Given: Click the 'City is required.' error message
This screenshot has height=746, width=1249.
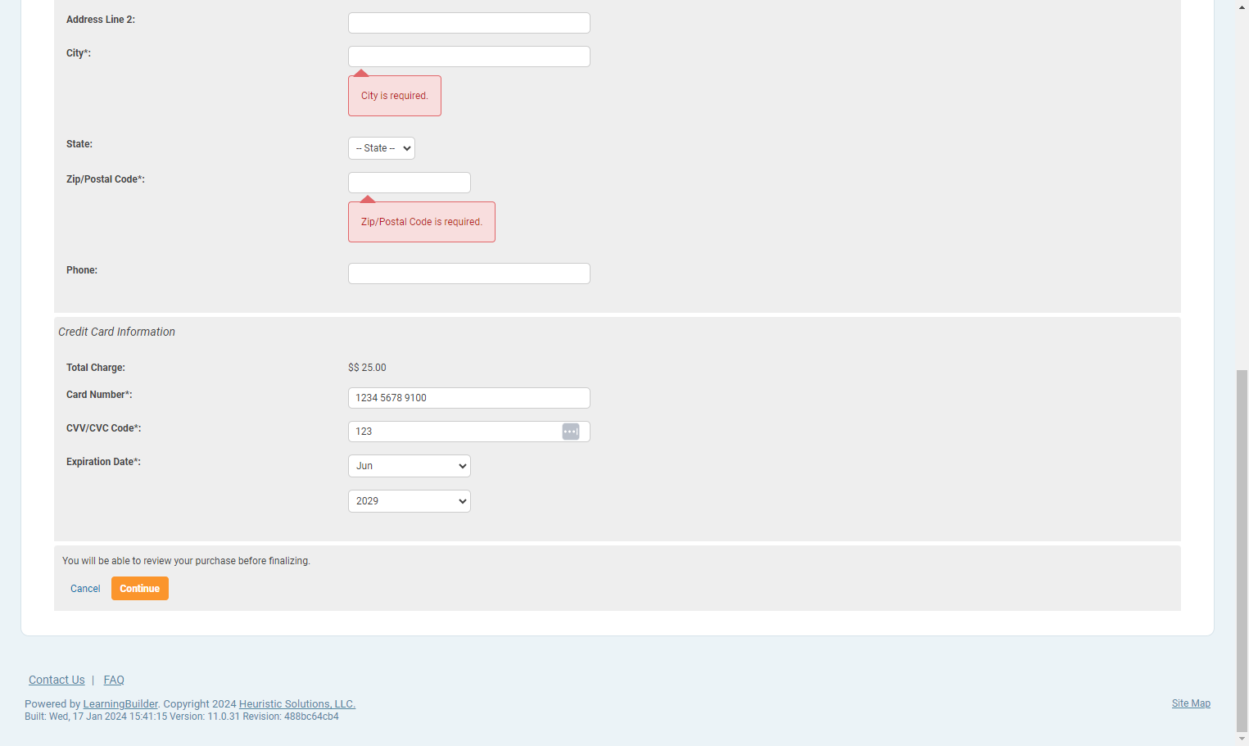Looking at the screenshot, I should tap(395, 96).
